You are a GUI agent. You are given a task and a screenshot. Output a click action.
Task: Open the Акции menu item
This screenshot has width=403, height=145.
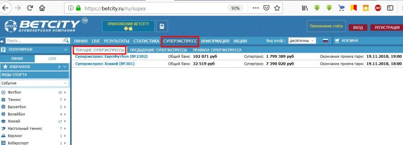pyautogui.click(x=240, y=41)
